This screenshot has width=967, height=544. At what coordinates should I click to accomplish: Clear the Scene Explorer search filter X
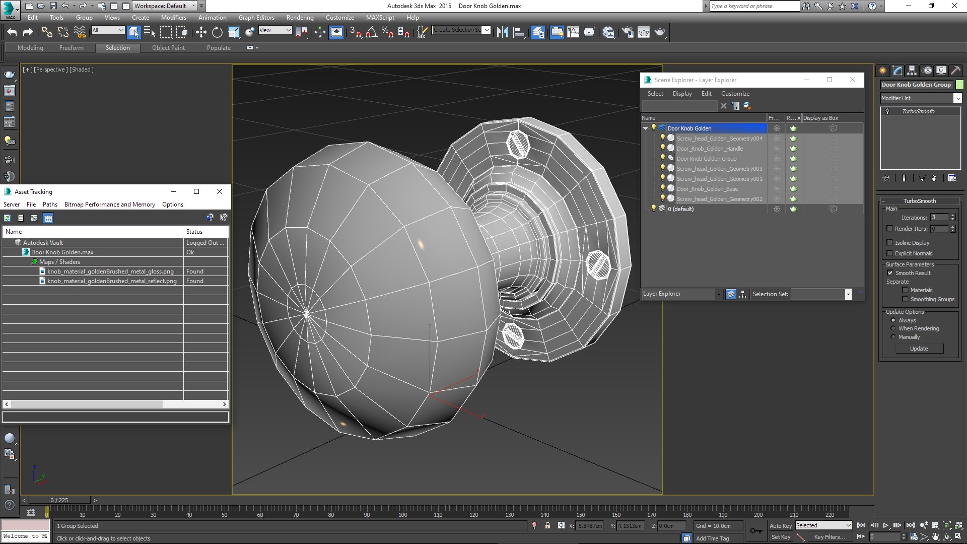tap(724, 106)
